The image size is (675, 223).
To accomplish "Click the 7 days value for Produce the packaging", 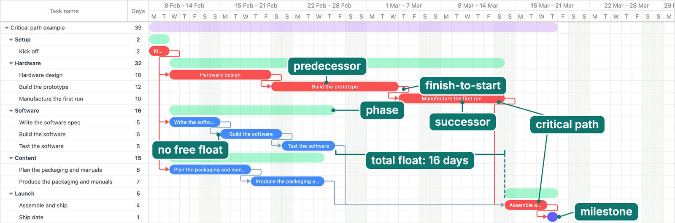I will [x=138, y=182].
